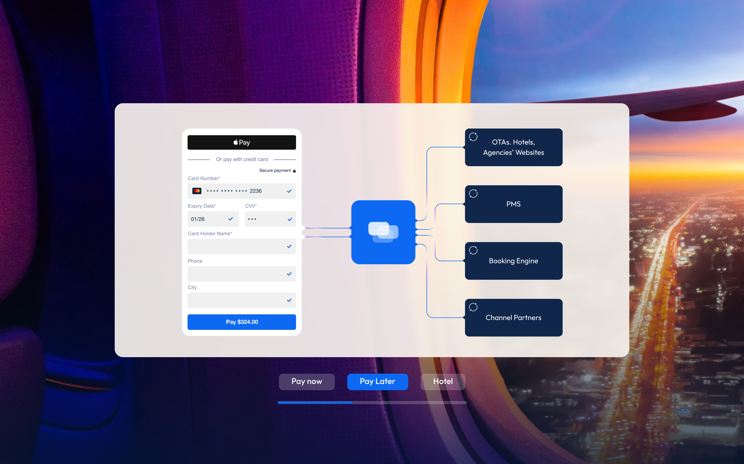The height and width of the screenshot is (464, 744).
Task: Click the Apple Pay button
Action: (x=242, y=142)
